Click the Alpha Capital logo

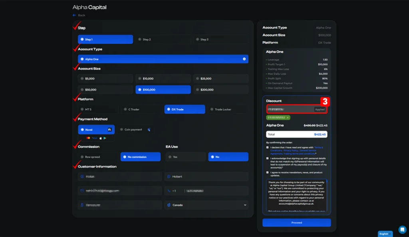coord(89,7)
